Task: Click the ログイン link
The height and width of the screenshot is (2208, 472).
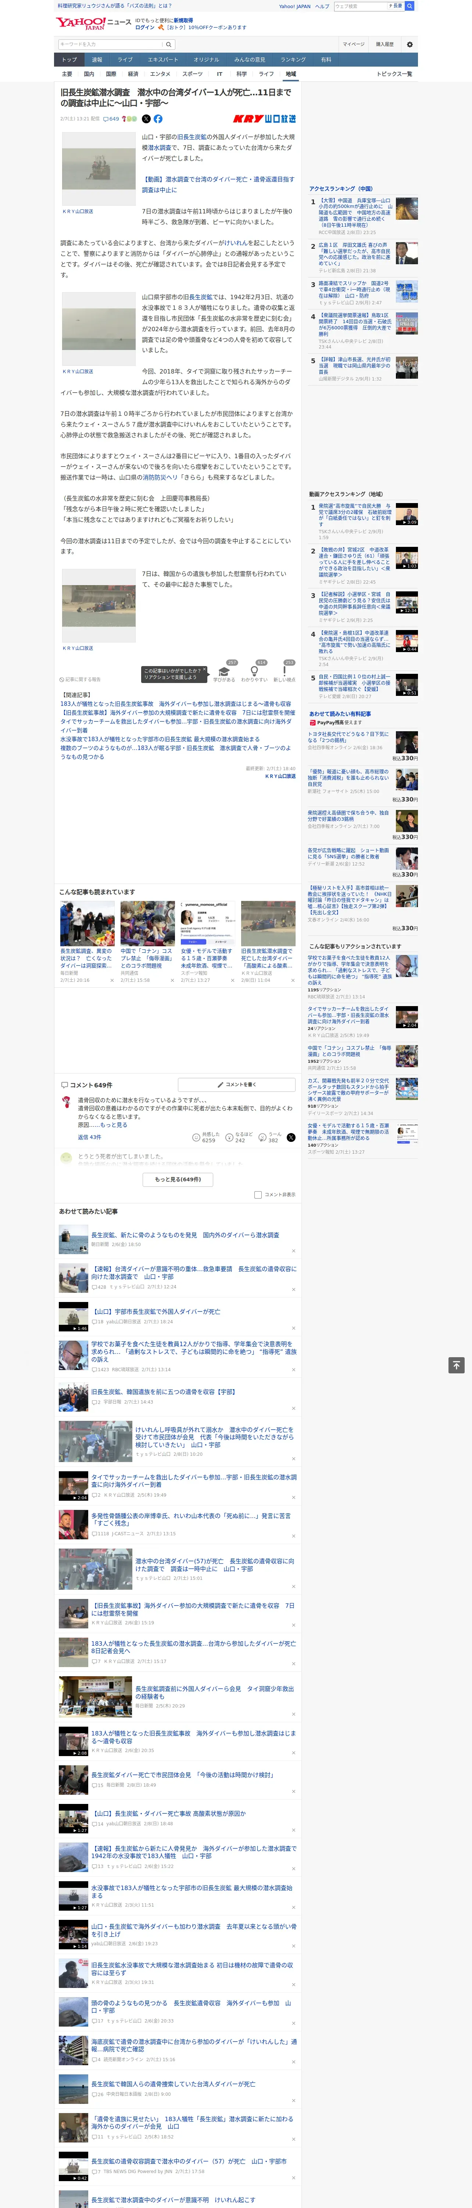Action: pyautogui.click(x=145, y=28)
